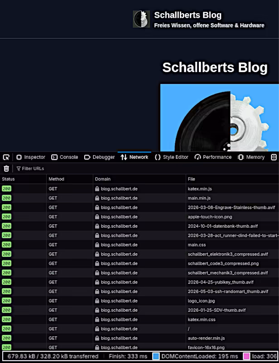Click the transferred size in status bar

coord(53,356)
